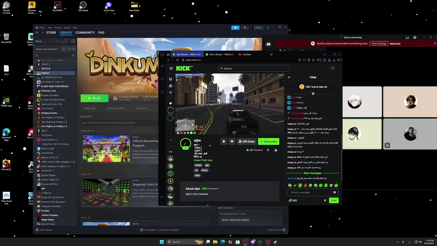Screen dimensions: 437x246
Task: Follow oijm with the heart button
Action: coord(232,141)
